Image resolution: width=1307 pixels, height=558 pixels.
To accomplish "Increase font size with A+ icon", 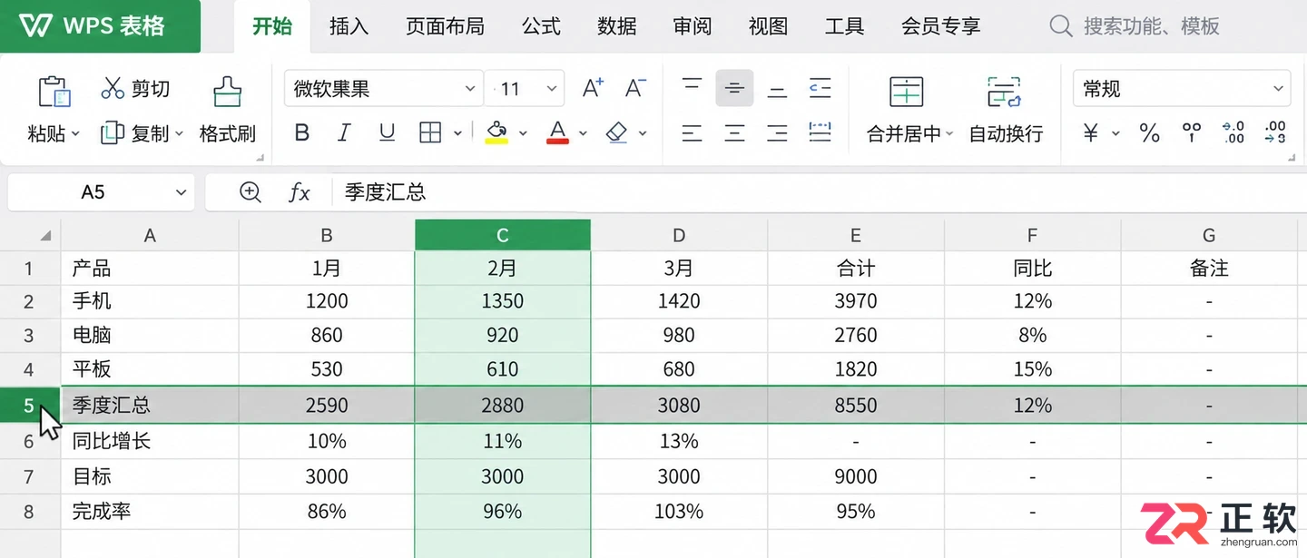I will tap(593, 88).
